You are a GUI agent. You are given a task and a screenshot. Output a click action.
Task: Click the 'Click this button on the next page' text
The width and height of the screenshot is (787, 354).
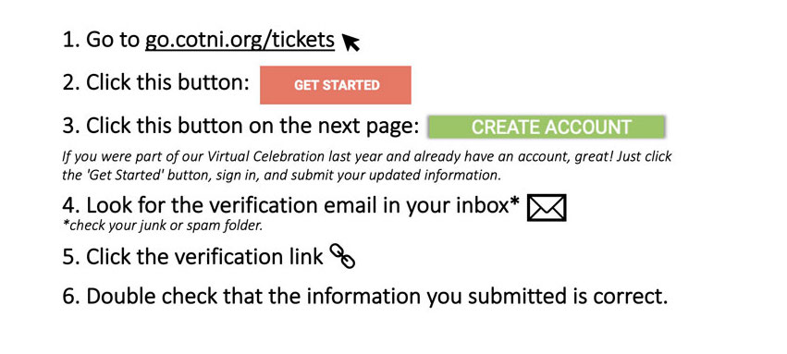coord(252,127)
